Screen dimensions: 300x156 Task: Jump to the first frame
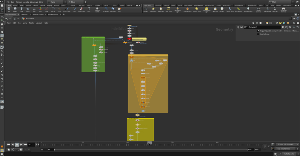pyautogui.click(x=8, y=145)
